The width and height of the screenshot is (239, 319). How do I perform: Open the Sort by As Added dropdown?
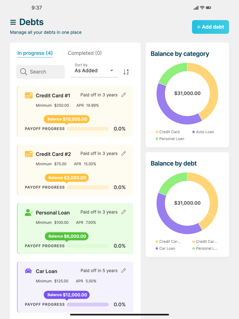pyautogui.click(x=95, y=70)
